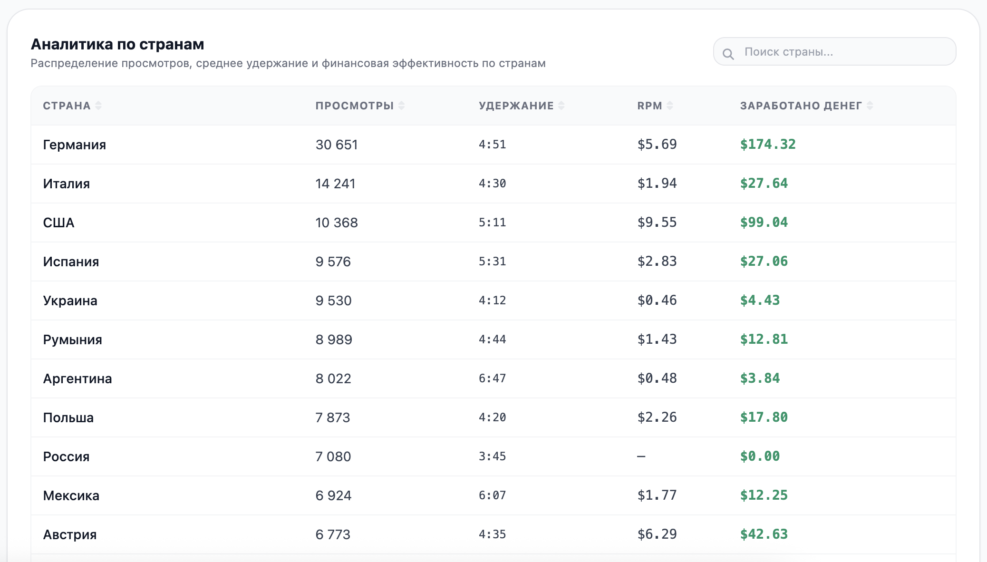The width and height of the screenshot is (987, 562).
Task: Click the views value '9 530'
Action: coord(333,300)
